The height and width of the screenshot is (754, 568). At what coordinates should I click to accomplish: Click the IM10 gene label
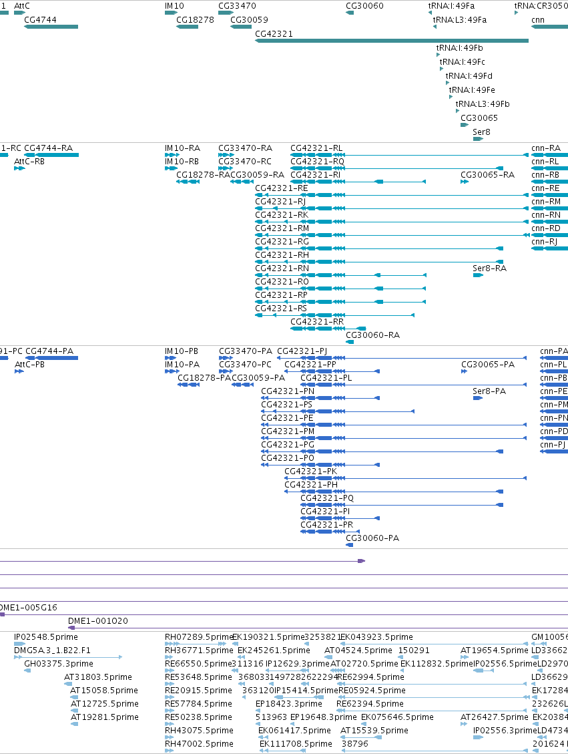[x=174, y=6]
